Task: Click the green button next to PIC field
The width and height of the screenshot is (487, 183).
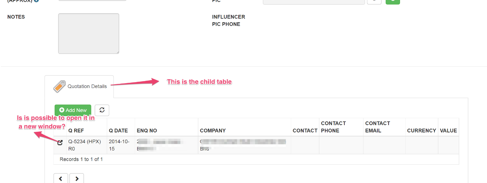Action: click(x=393, y=1)
